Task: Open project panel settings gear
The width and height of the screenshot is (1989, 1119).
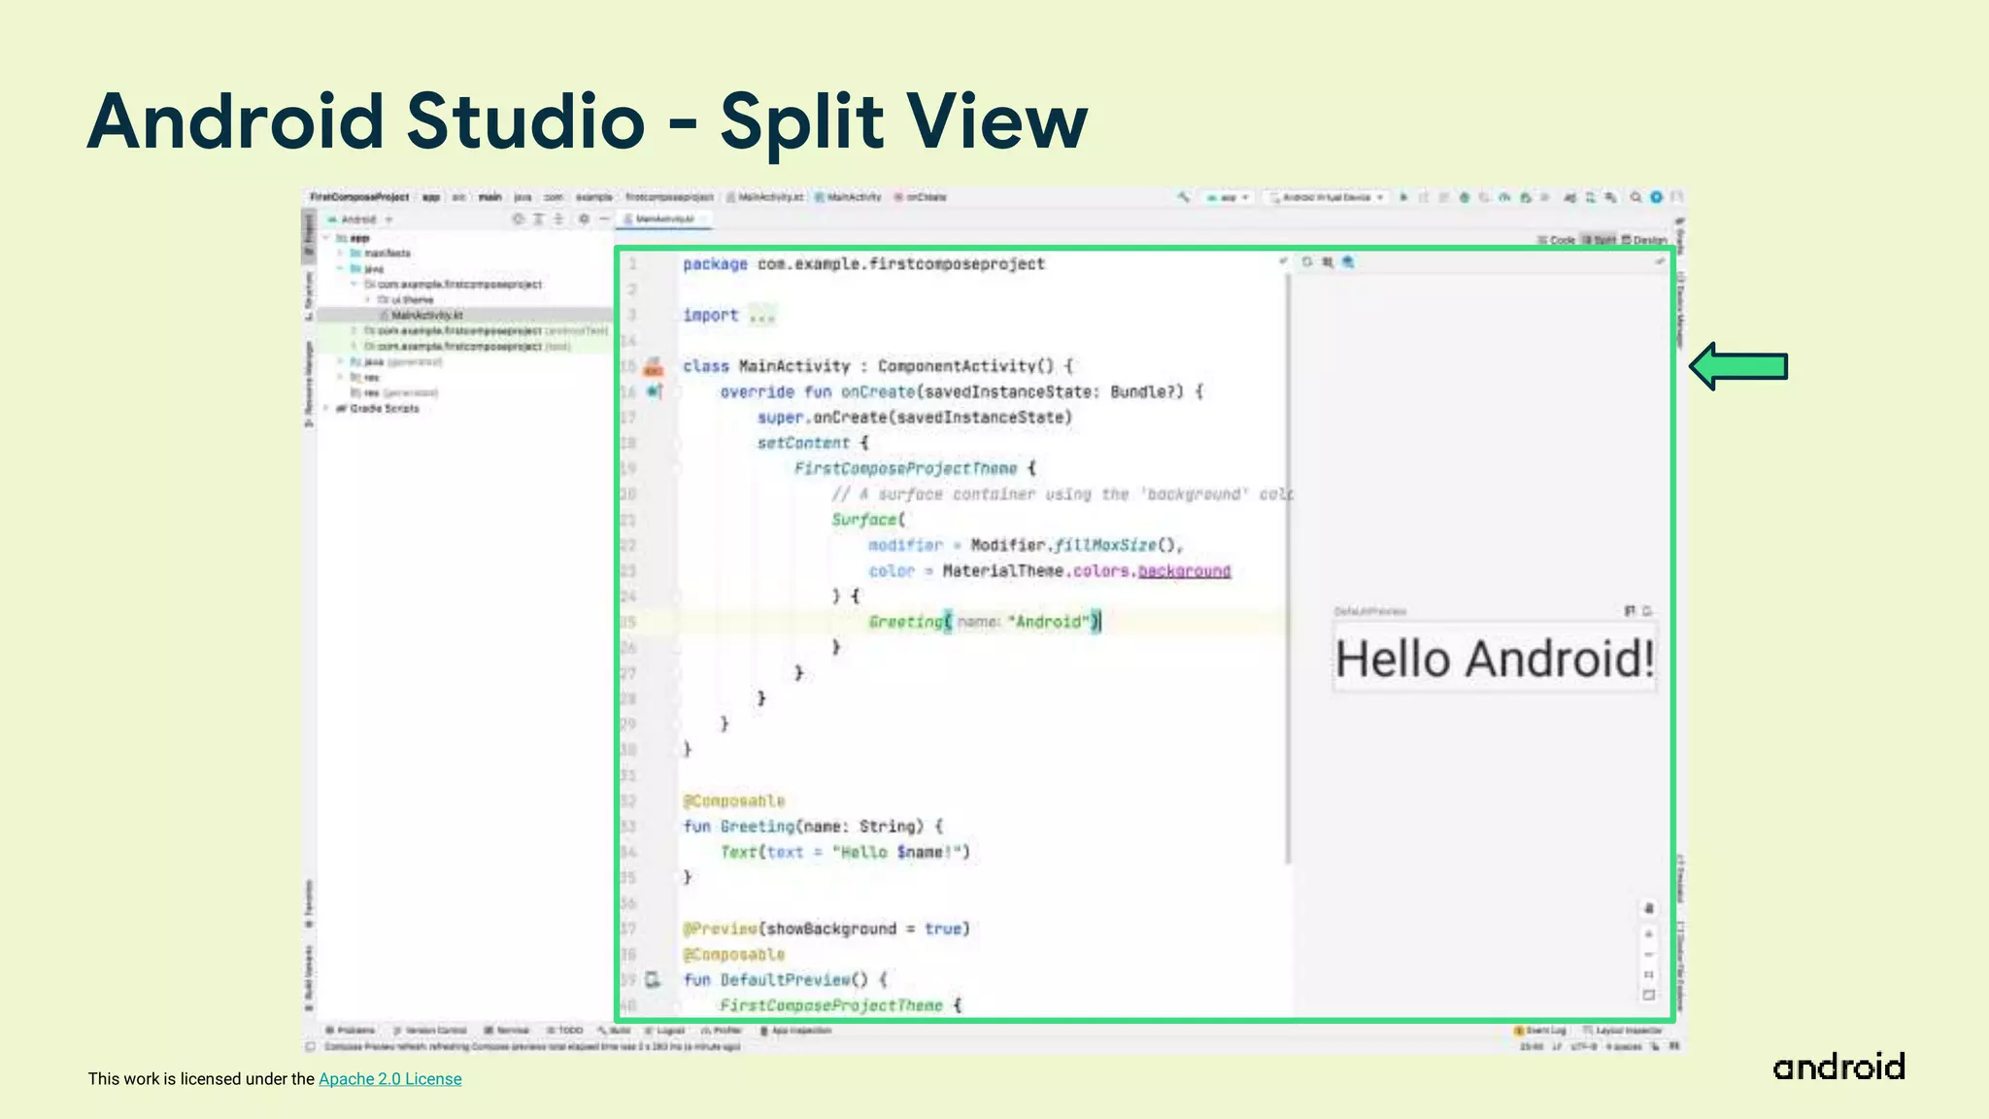Action: tap(584, 220)
